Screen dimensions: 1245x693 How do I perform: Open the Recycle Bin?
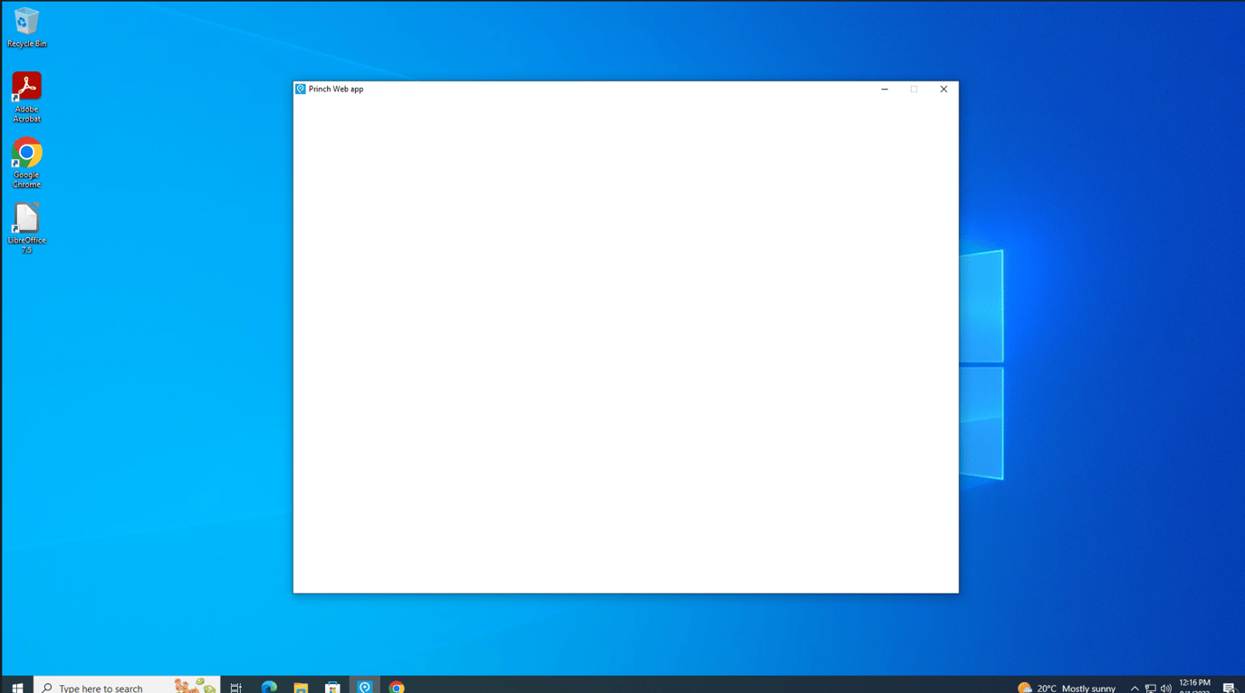(x=26, y=20)
